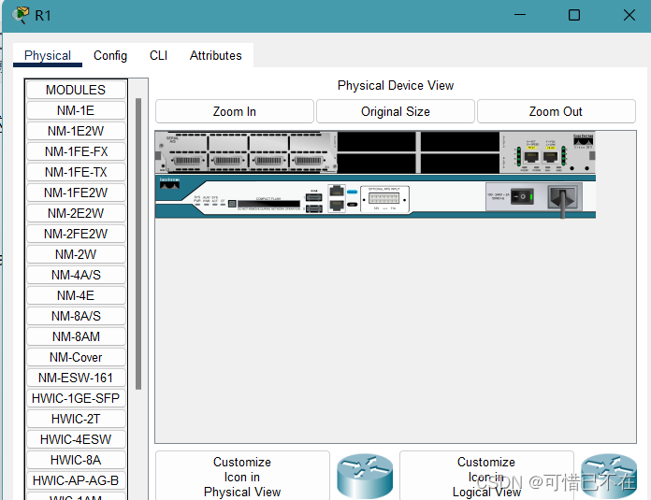Select the HWIC-AP-AG-B module

pyautogui.click(x=76, y=480)
